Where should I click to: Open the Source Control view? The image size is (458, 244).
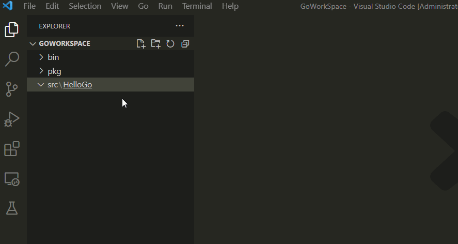coord(12,89)
